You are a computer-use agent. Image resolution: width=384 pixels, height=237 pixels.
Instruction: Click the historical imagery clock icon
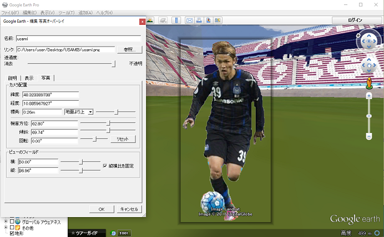[114, 233]
